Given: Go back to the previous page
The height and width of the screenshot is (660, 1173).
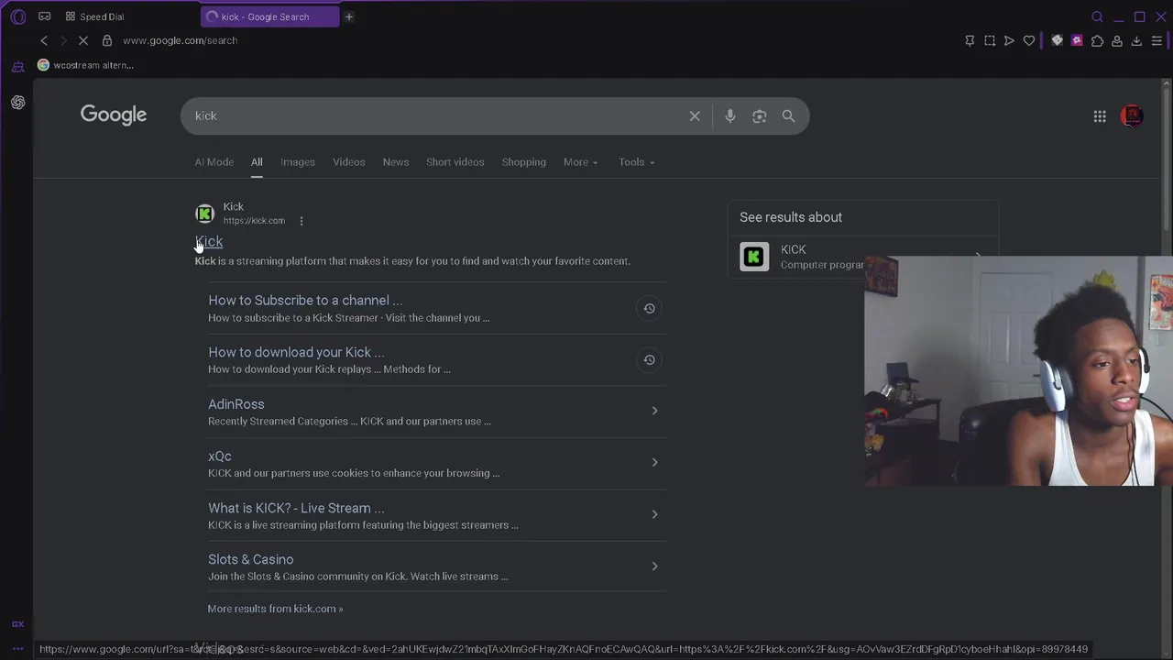Looking at the screenshot, I should click(x=44, y=40).
